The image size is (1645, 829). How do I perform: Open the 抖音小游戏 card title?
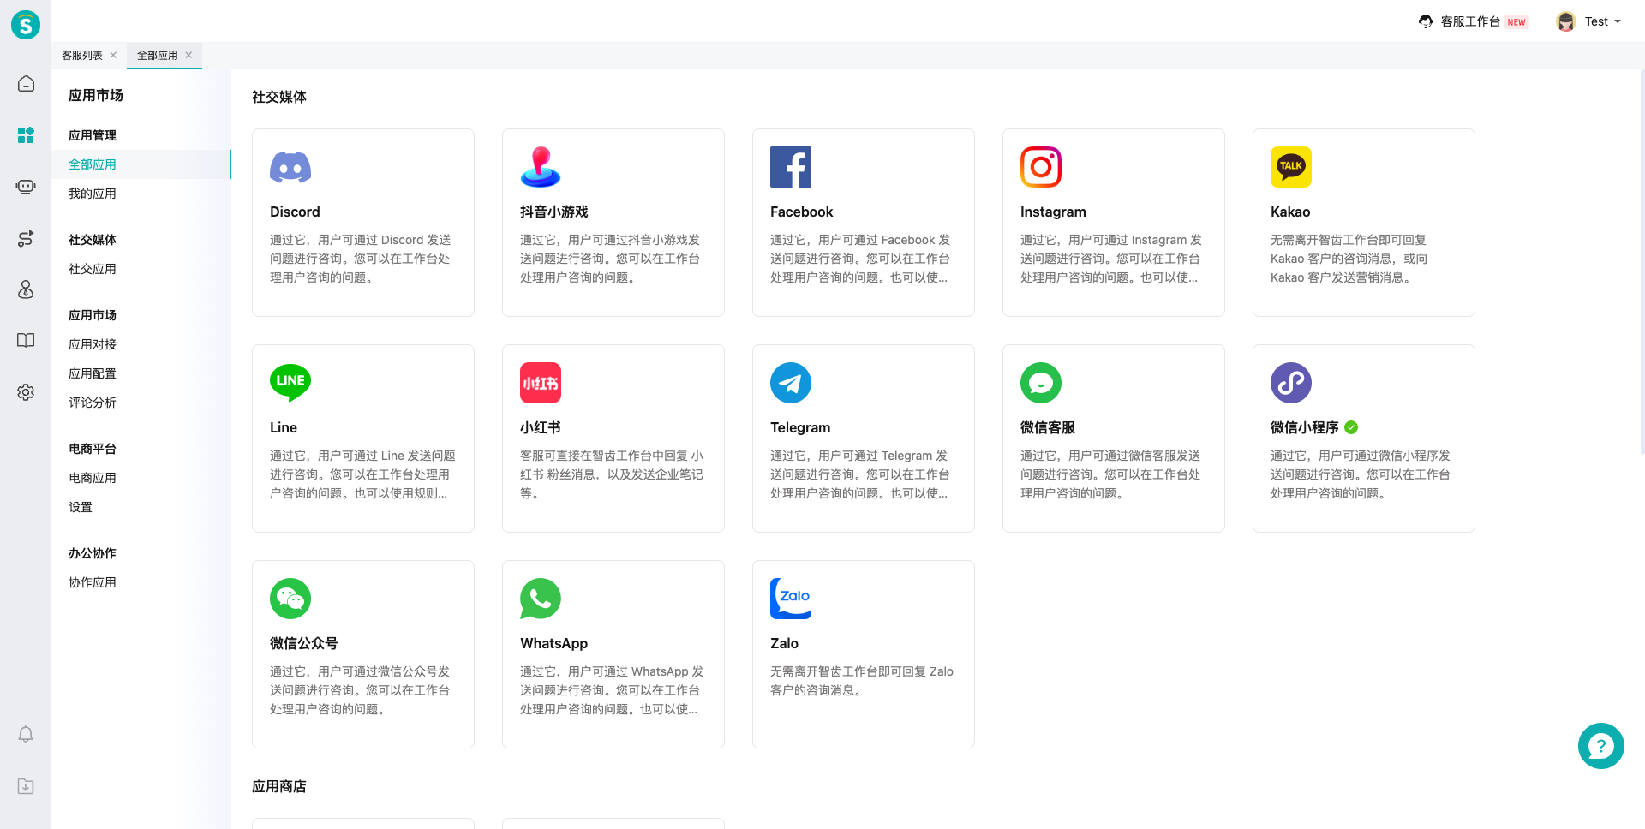tap(554, 212)
